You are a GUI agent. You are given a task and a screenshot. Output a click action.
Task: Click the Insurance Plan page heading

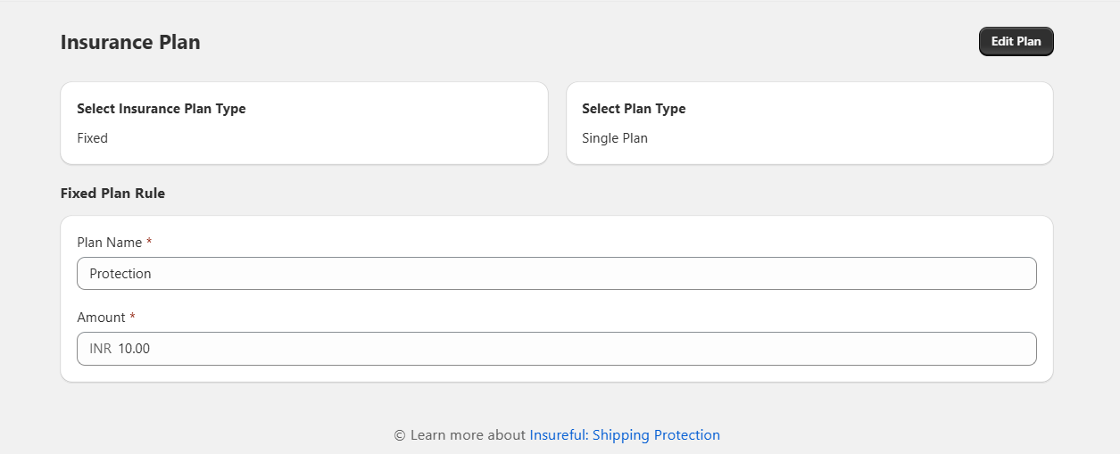point(130,42)
